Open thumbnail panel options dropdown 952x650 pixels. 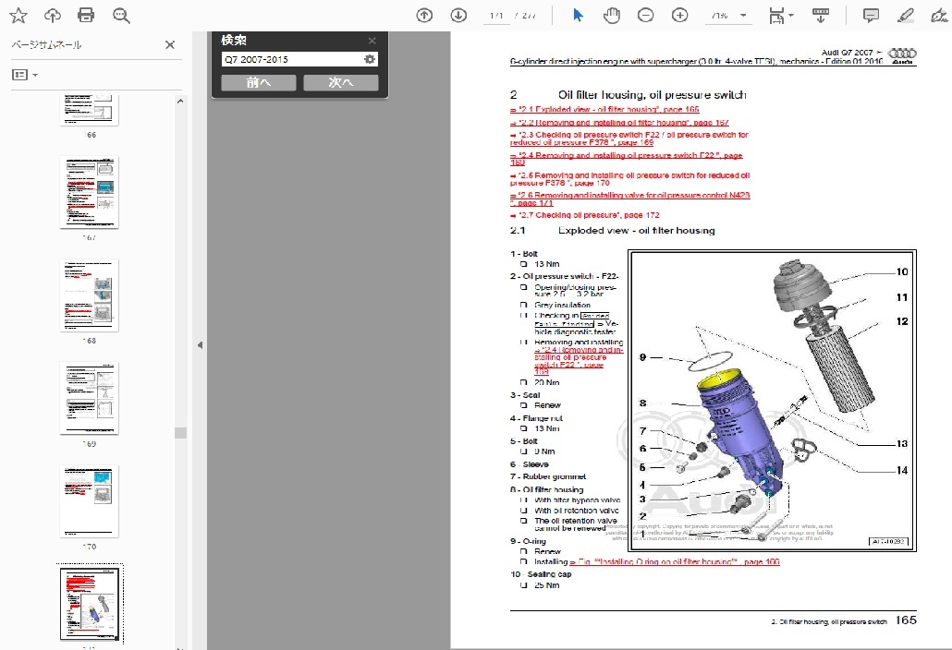[x=25, y=75]
